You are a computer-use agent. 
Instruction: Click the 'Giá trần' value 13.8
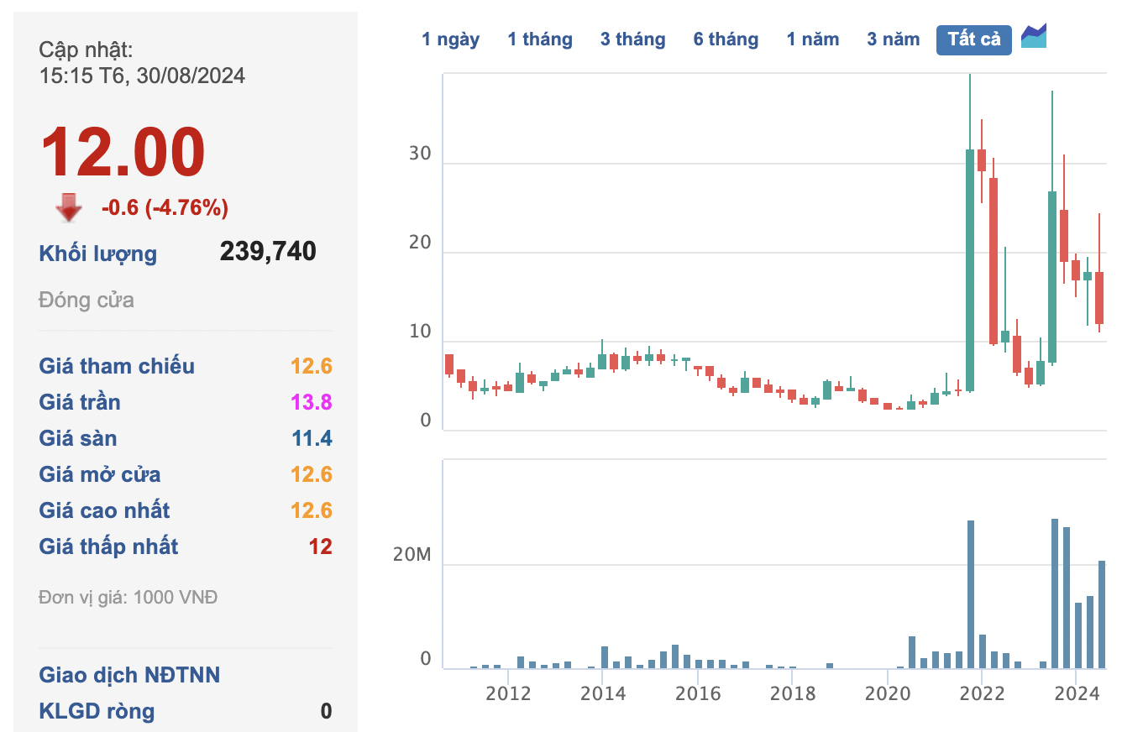tap(312, 402)
